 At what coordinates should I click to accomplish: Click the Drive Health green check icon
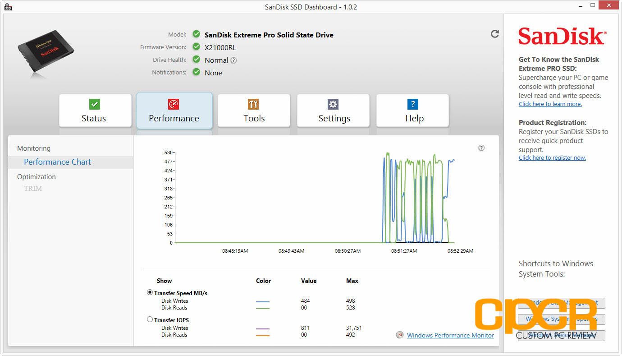[196, 59]
